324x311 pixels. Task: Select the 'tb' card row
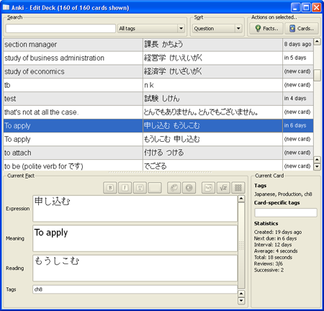pos(158,85)
